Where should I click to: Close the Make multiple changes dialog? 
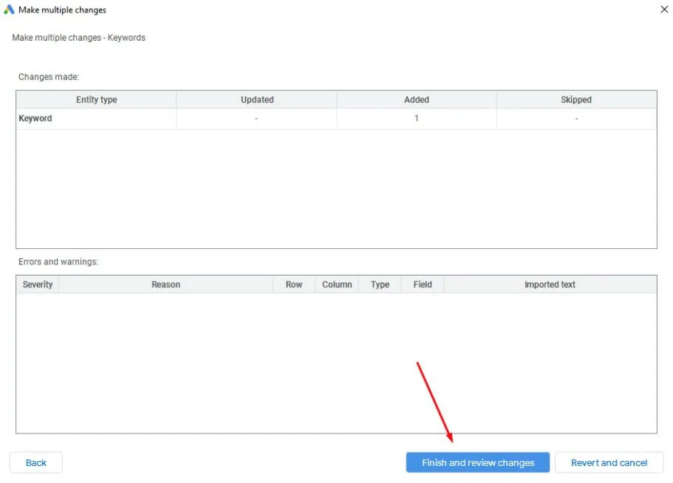[x=664, y=9]
